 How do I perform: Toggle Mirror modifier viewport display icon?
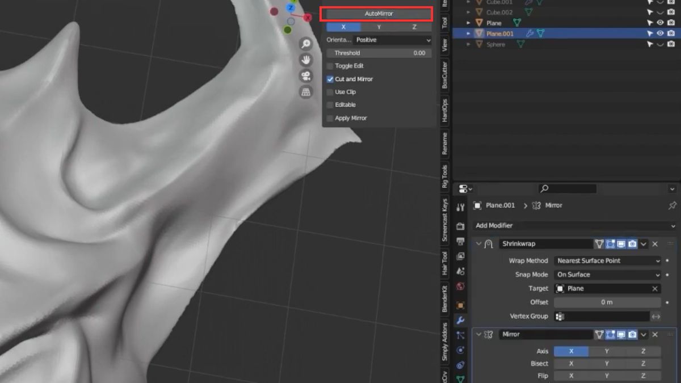pyautogui.click(x=621, y=335)
